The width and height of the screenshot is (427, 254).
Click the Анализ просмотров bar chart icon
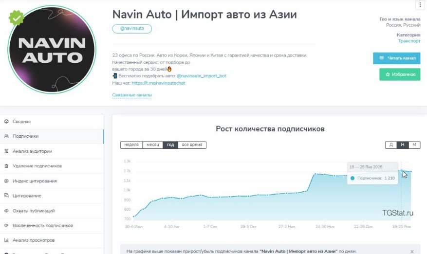6,240
